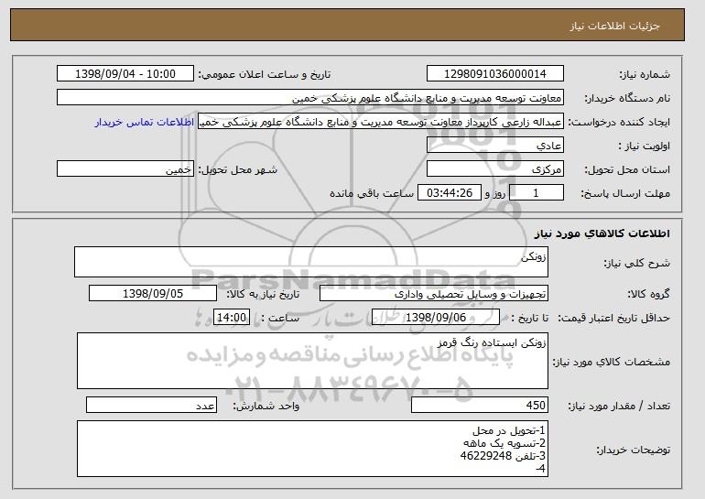Click the label واحد شمارش
Screen dimensions: 705x499
[266, 406]
